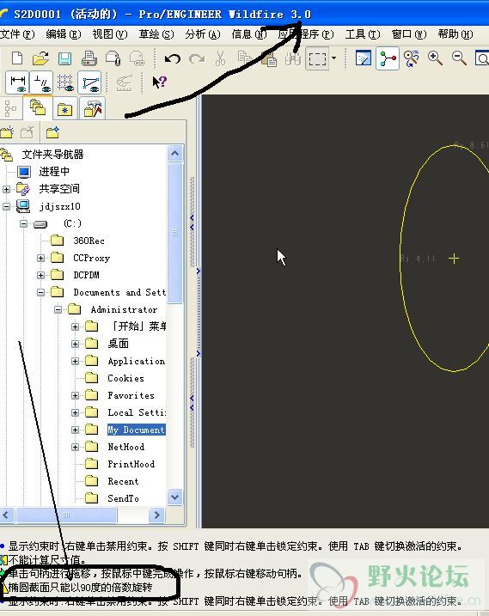Click the Redo arrow icon
489x616 pixels.
pos(197,59)
